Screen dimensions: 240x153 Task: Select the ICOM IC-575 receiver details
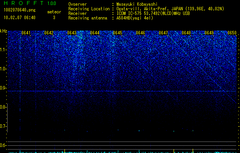pyautogui.click(x=153, y=13)
